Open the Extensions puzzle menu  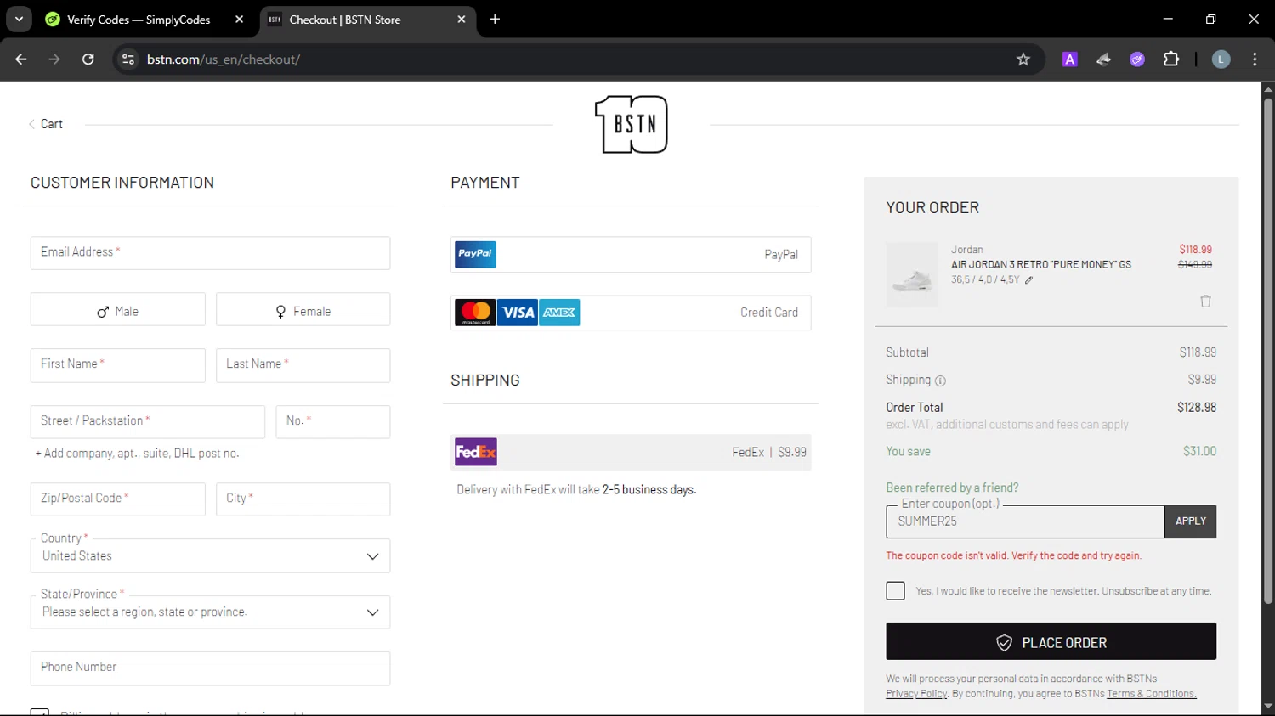[x=1171, y=59]
